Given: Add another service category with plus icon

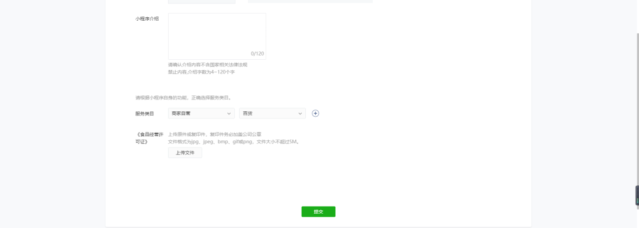Looking at the screenshot, I should pos(315,113).
